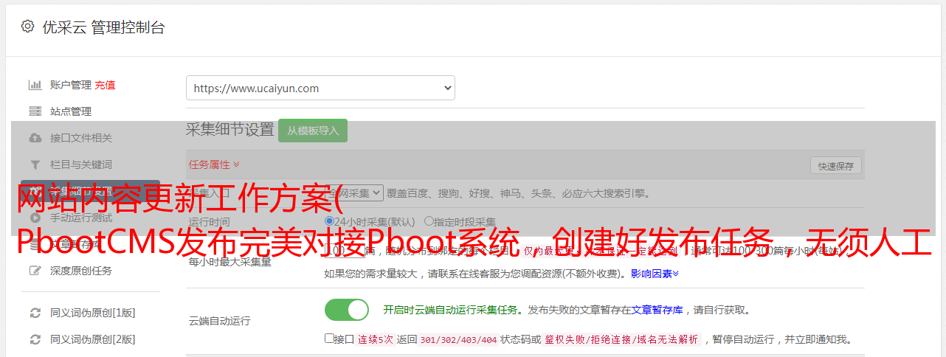Open the https://www.ucaiyun.com site dropdown
Screen dimensions: 946x357
(x=320, y=88)
